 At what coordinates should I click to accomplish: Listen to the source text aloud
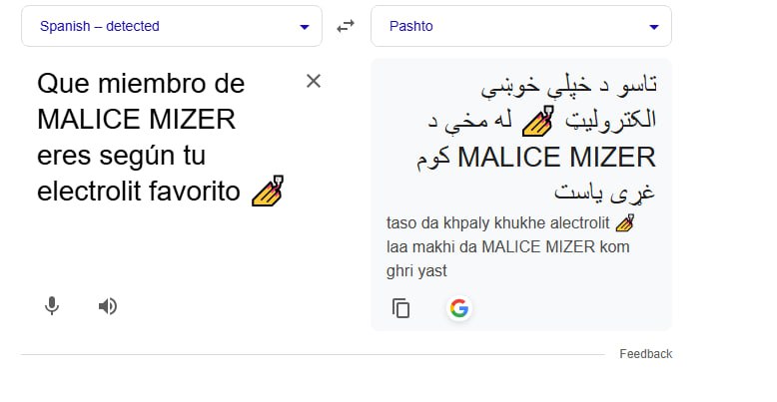point(108,306)
